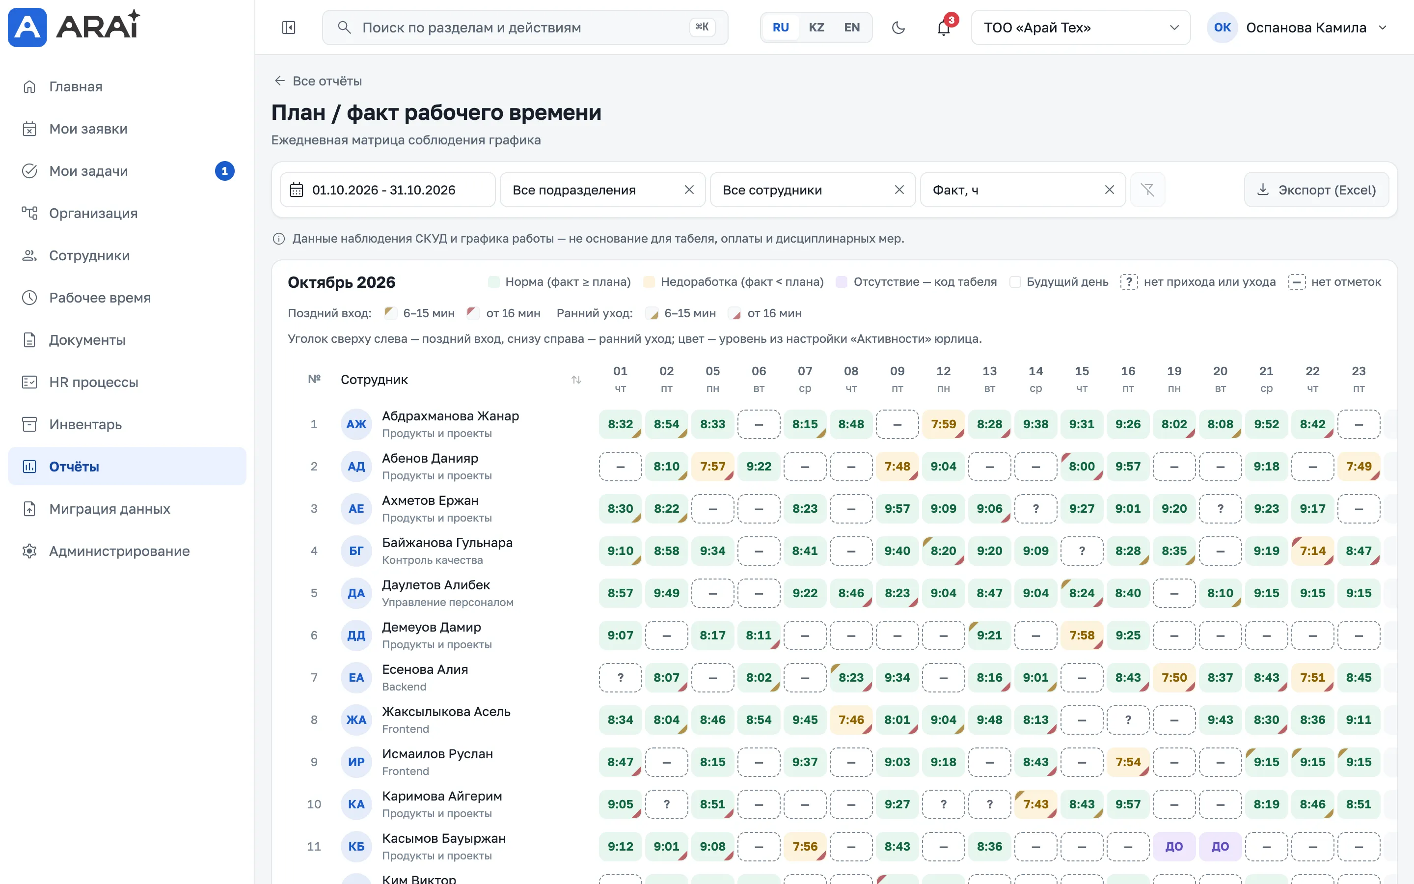Toggle dark mode moon icon
The width and height of the screenshot is (1414, 884).
coord(898,28)
